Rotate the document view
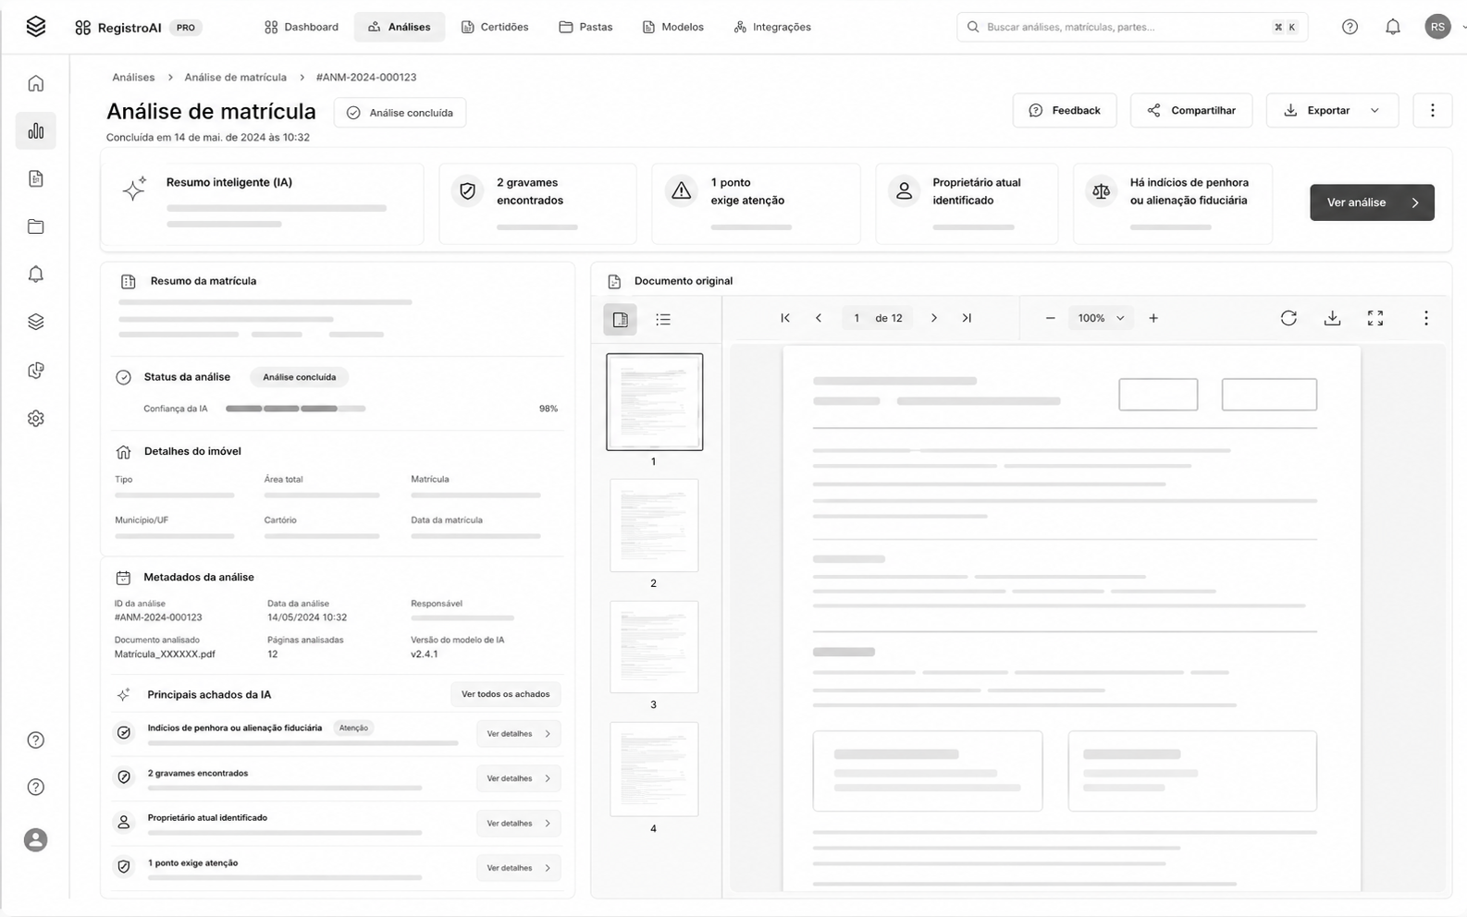This screenshot has height=917, width=1467. pos(1288,318)
